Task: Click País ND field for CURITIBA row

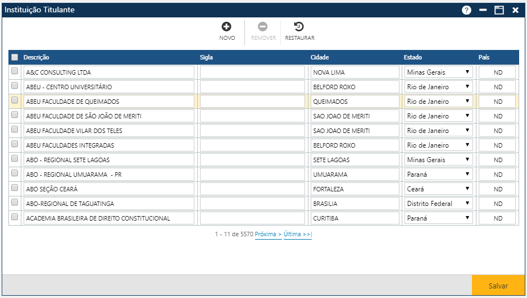Action: point(497,218)
